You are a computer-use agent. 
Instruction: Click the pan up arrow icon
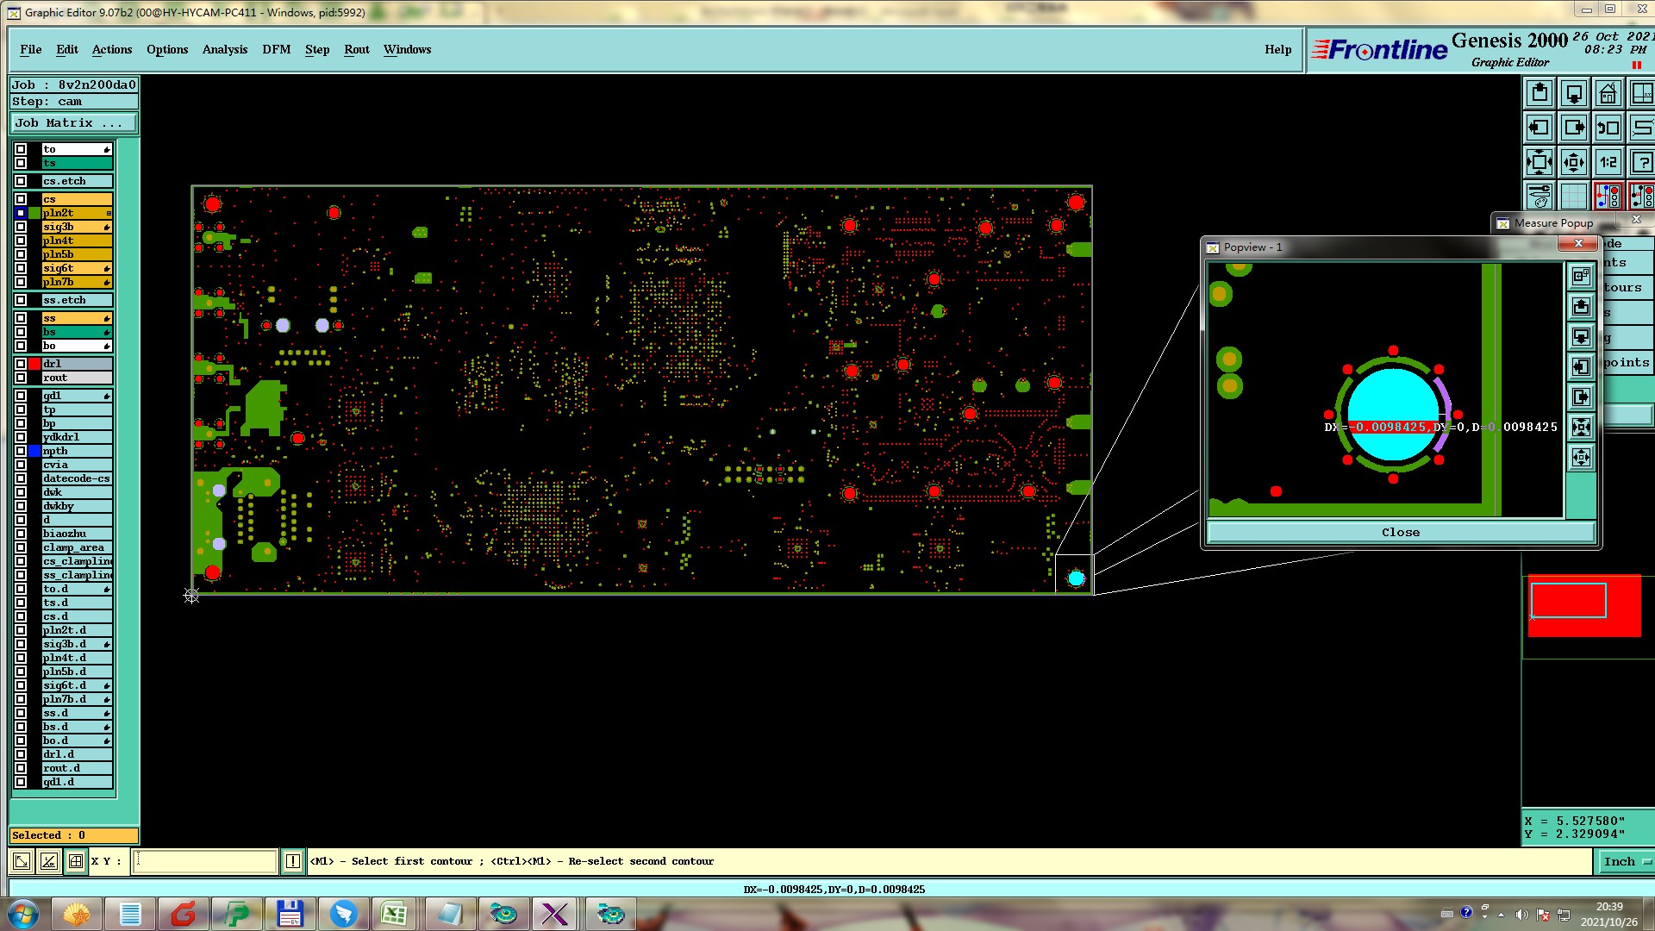1539,93
